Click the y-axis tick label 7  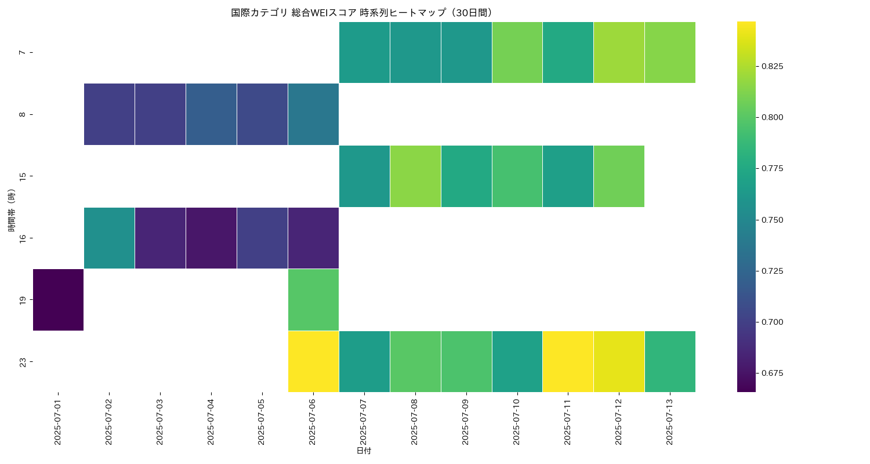click(23, 52)
